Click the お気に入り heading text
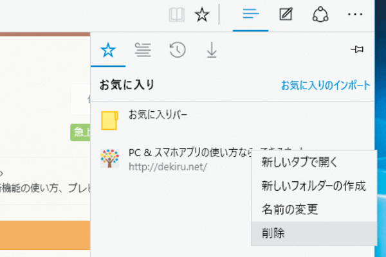The width and height of the screenshot is (386, 257). [x=127, y=85]
